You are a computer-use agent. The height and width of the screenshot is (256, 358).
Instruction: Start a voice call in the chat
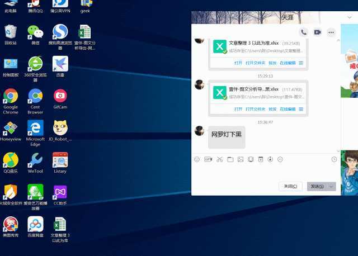(x=303, y=32)
